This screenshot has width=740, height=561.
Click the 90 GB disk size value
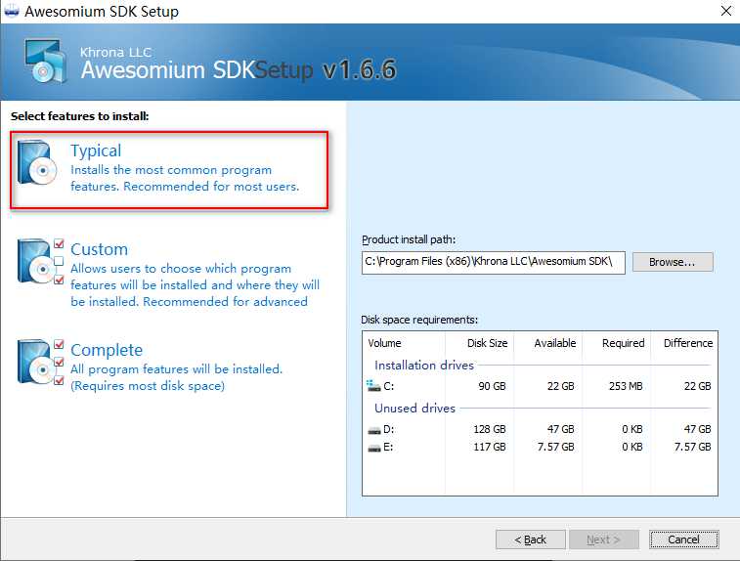coord(492,386)
